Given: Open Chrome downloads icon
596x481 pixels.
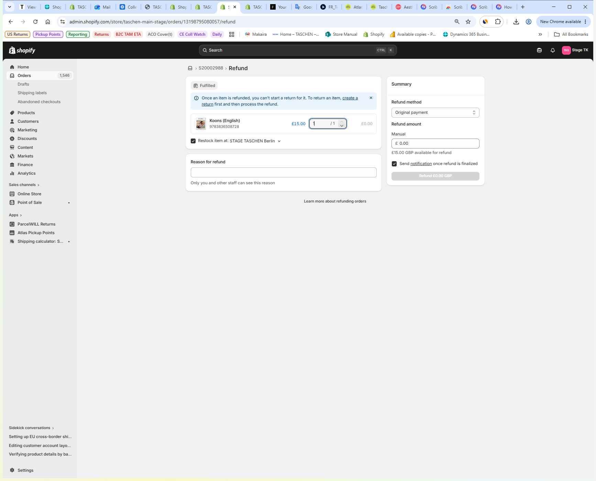Looking at the screenshot, I should pyautogui.click(x=516, y=22).
